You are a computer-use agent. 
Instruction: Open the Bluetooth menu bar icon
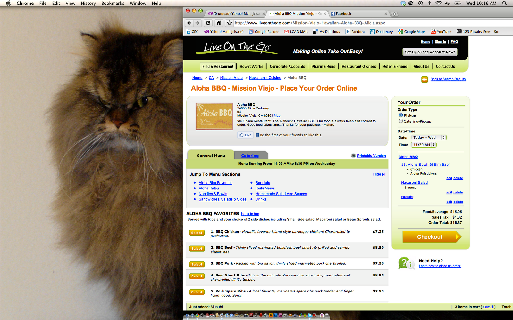430,3
